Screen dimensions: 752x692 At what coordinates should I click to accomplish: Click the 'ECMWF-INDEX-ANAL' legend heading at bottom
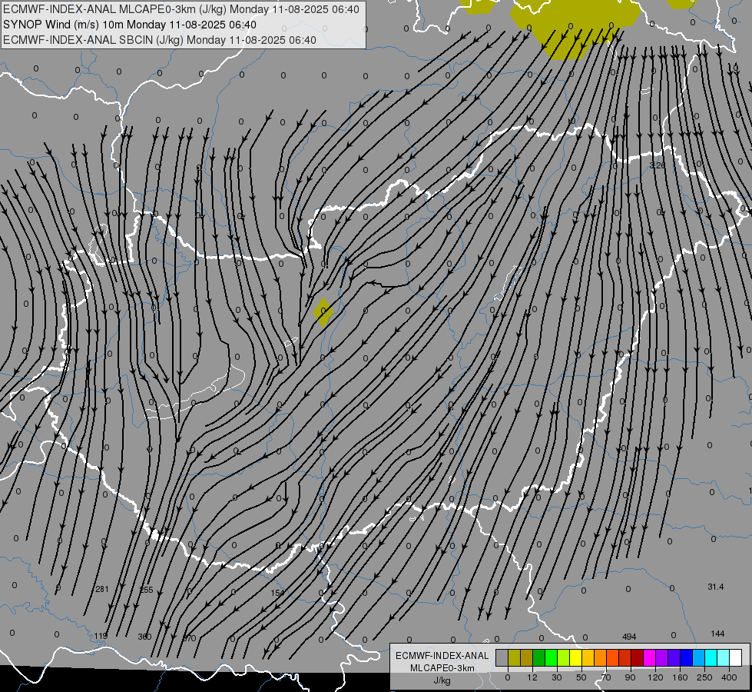pyautogui.click(x=442, y=656)
